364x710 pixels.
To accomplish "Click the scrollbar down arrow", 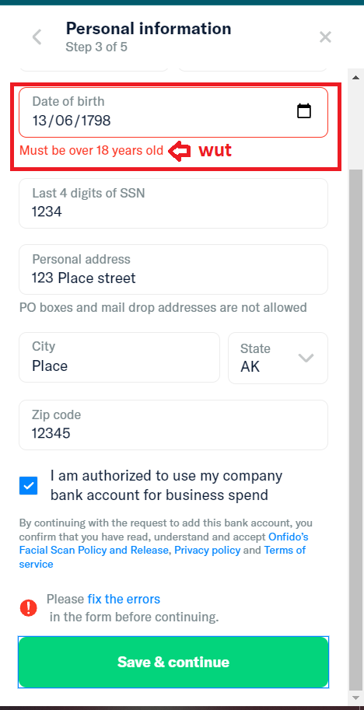I will click(355, 697).
